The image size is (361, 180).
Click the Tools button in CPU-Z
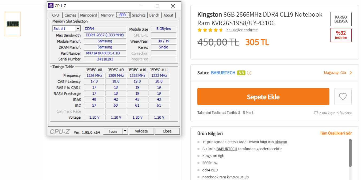[x=113, y=131]
